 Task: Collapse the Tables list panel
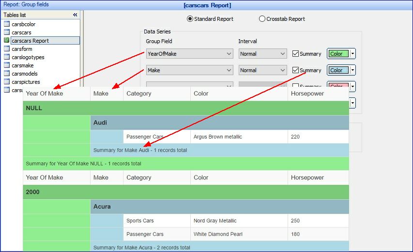75,15
